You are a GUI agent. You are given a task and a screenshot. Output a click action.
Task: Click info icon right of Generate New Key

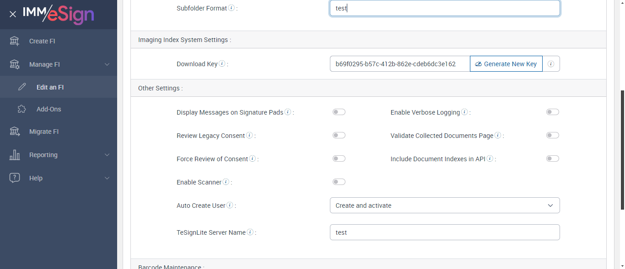pyautogui.click(x=551, y=64)
